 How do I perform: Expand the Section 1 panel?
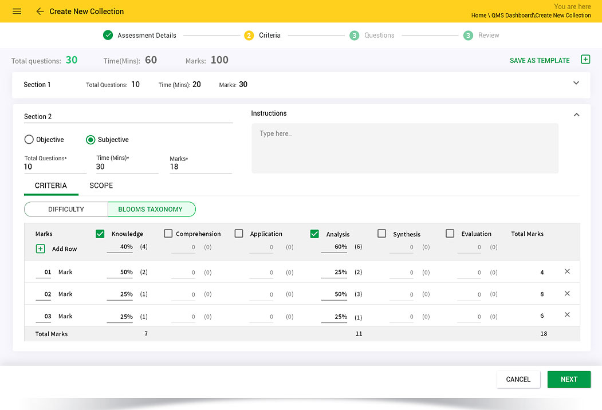click(x=576, y=83)
